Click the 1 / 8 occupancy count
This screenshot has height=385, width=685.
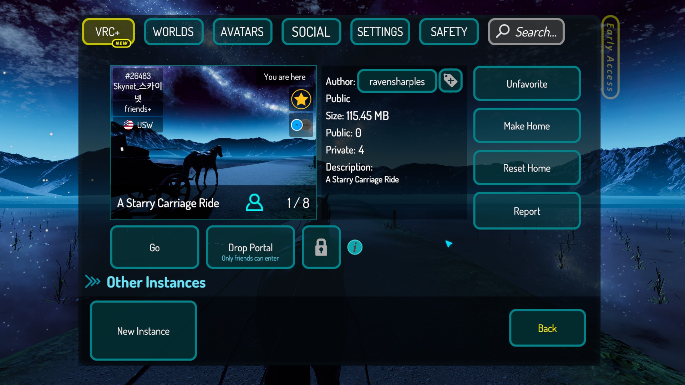coord(298,203)
